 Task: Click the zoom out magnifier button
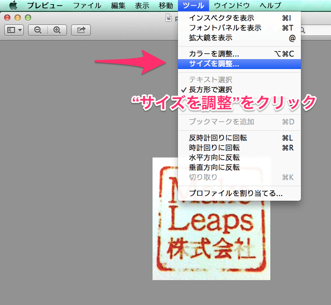(x=38, y=30)
